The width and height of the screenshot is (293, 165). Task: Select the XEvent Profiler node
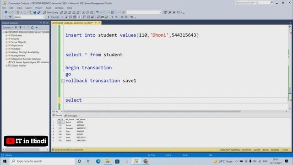click(18, 66)
